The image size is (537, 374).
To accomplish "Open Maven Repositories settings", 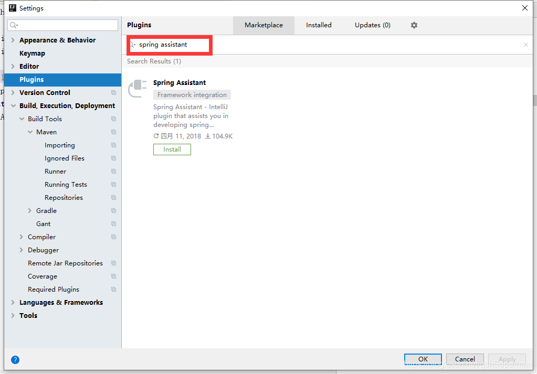I will click(64, 198).
